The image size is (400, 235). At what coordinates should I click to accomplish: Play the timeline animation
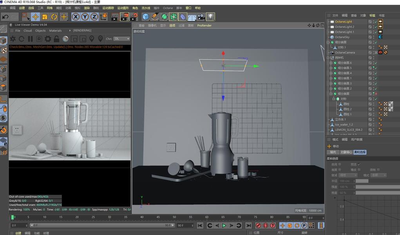tap(224, 226)
